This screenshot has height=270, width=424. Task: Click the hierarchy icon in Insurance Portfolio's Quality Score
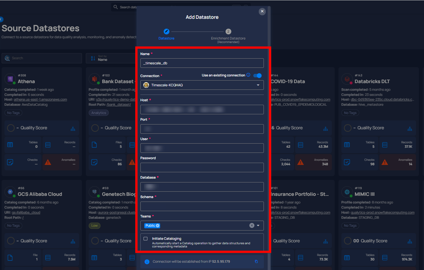click(325, 242)
